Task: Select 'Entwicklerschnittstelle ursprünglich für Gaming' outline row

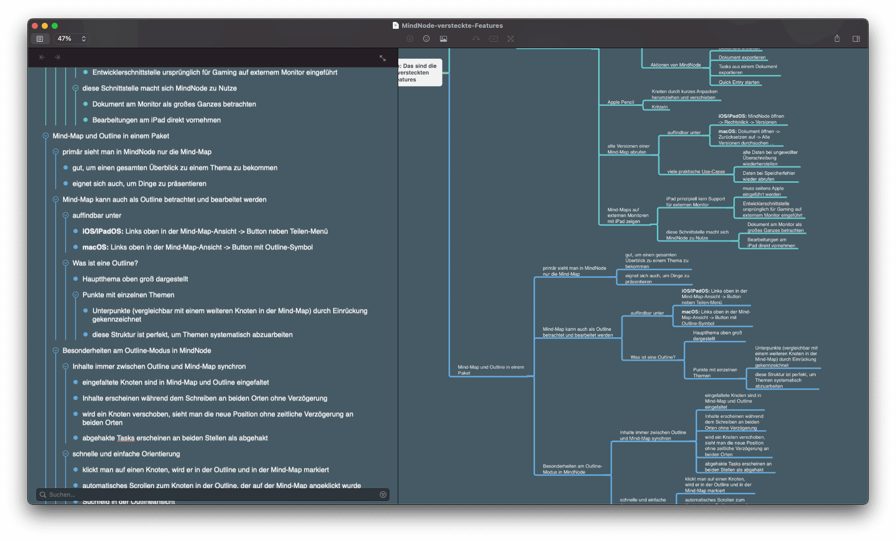Action: (215, 72)
